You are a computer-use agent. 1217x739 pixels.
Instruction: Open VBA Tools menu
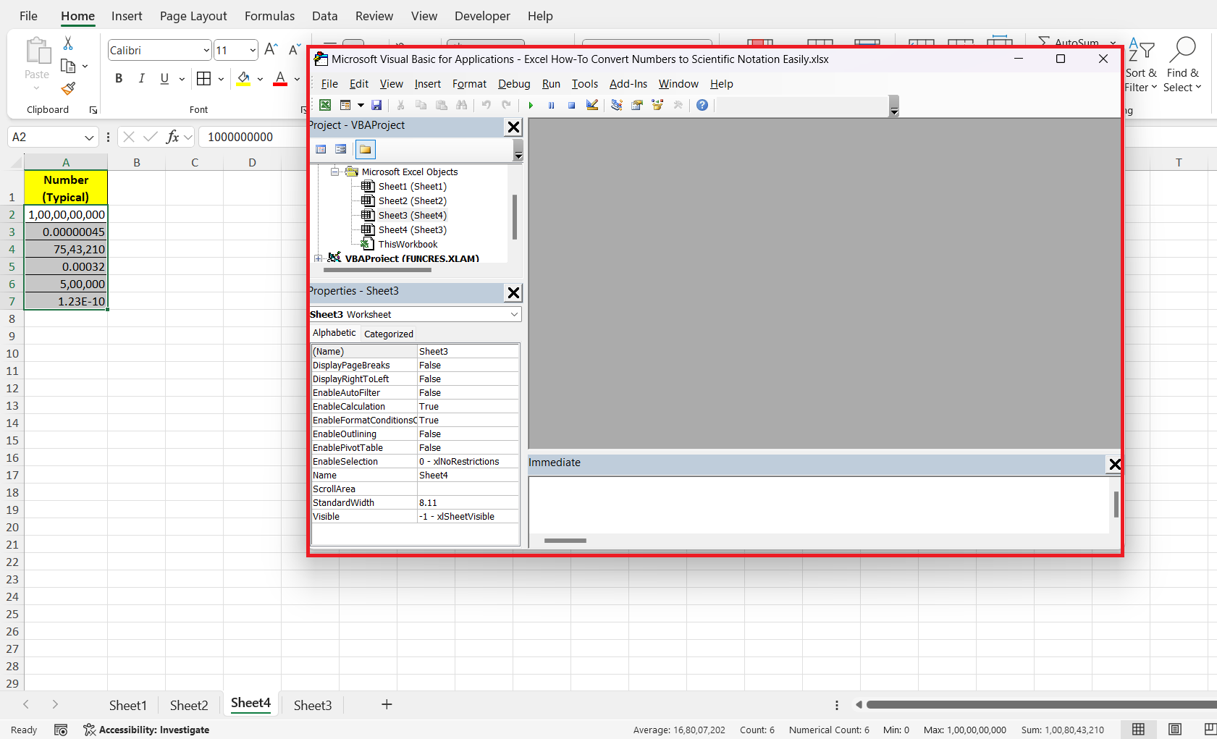pos(585,84)
